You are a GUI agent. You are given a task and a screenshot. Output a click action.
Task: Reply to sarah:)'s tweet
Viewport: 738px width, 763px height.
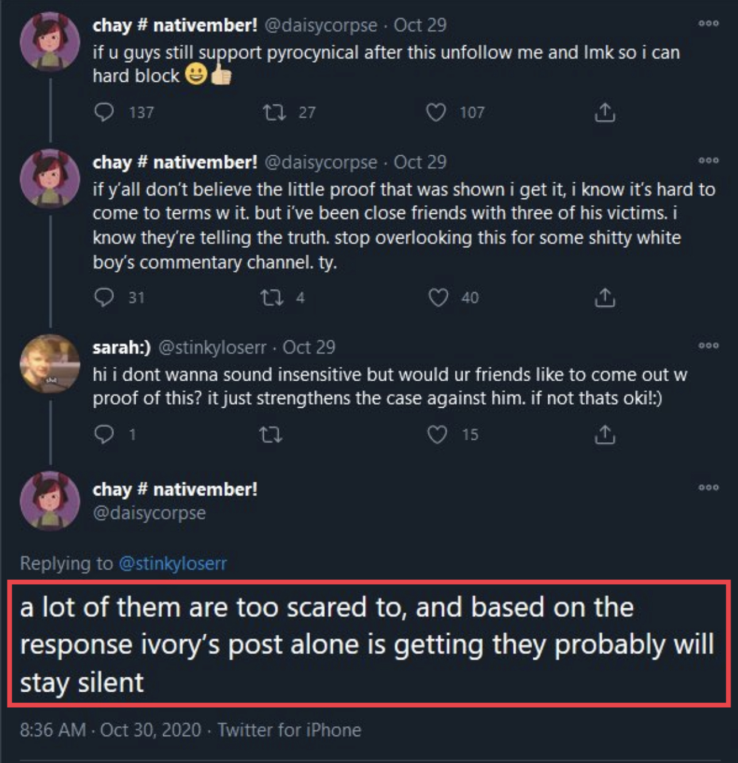tap(104, 434)
